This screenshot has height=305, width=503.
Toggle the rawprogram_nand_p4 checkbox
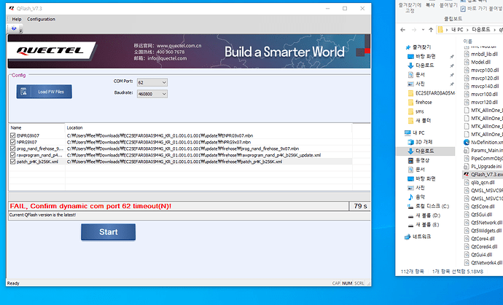(13, 155)
